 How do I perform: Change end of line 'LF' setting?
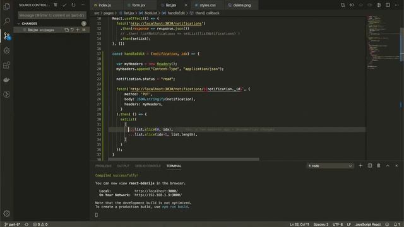click(x=349, y=224)
